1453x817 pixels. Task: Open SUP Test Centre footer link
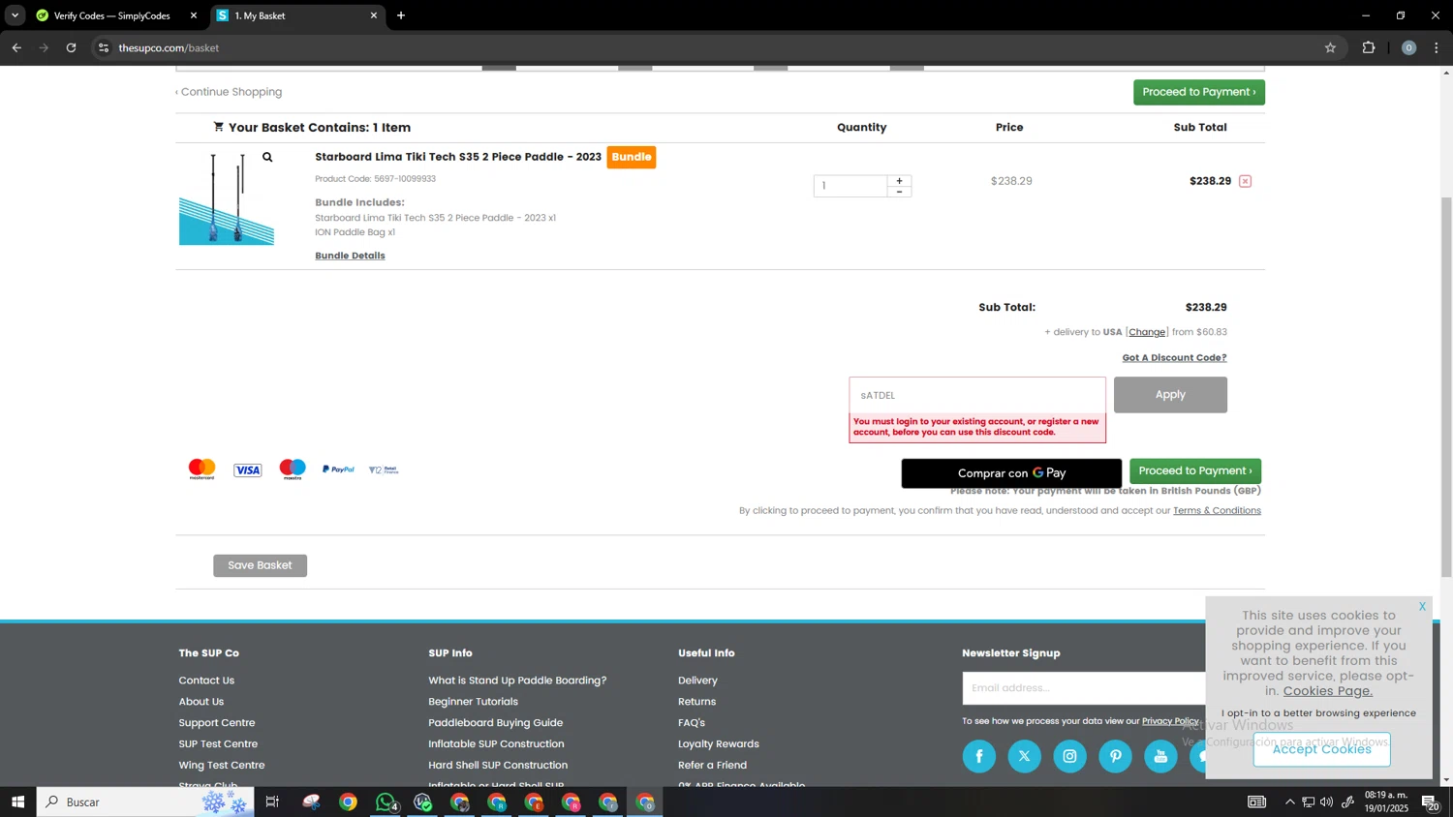click(x=218, y=744)
